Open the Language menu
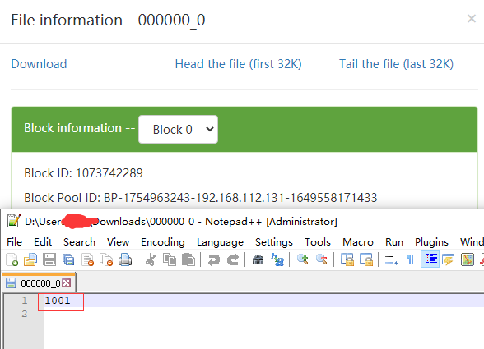 click(220, 241)
